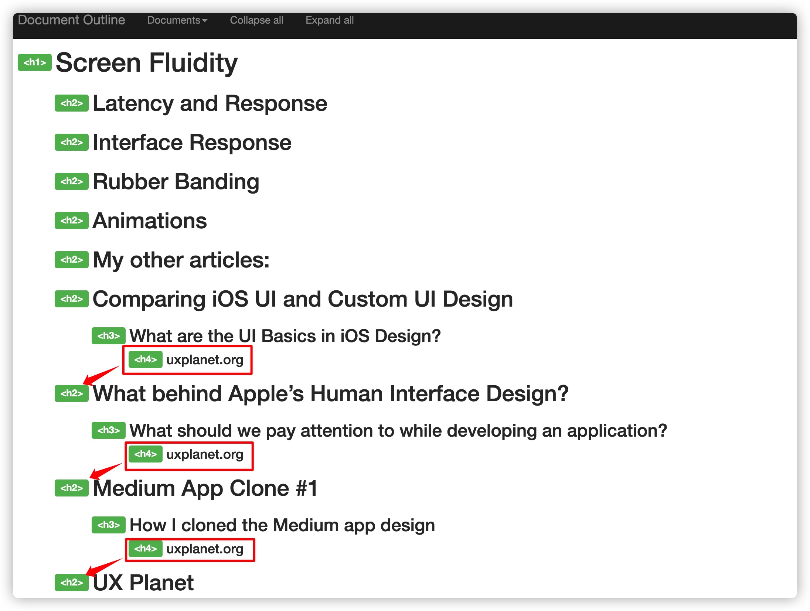The image size is (810, 611).
Task: Click h2 badge beside Rubber Banding
Action: coord(72,181)
